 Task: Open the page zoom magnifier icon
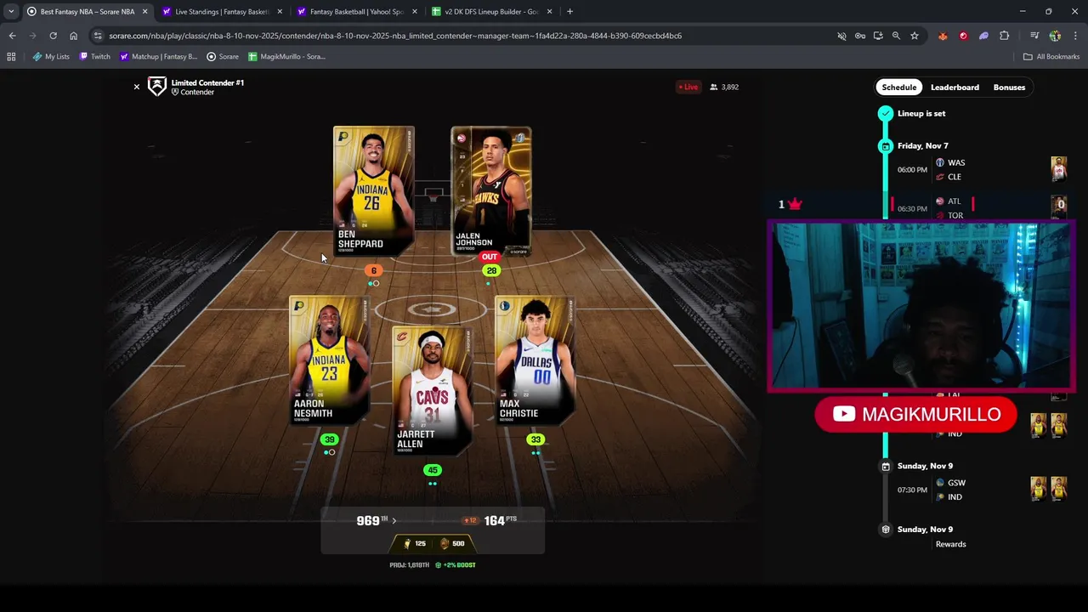click(x=896, y=36)
